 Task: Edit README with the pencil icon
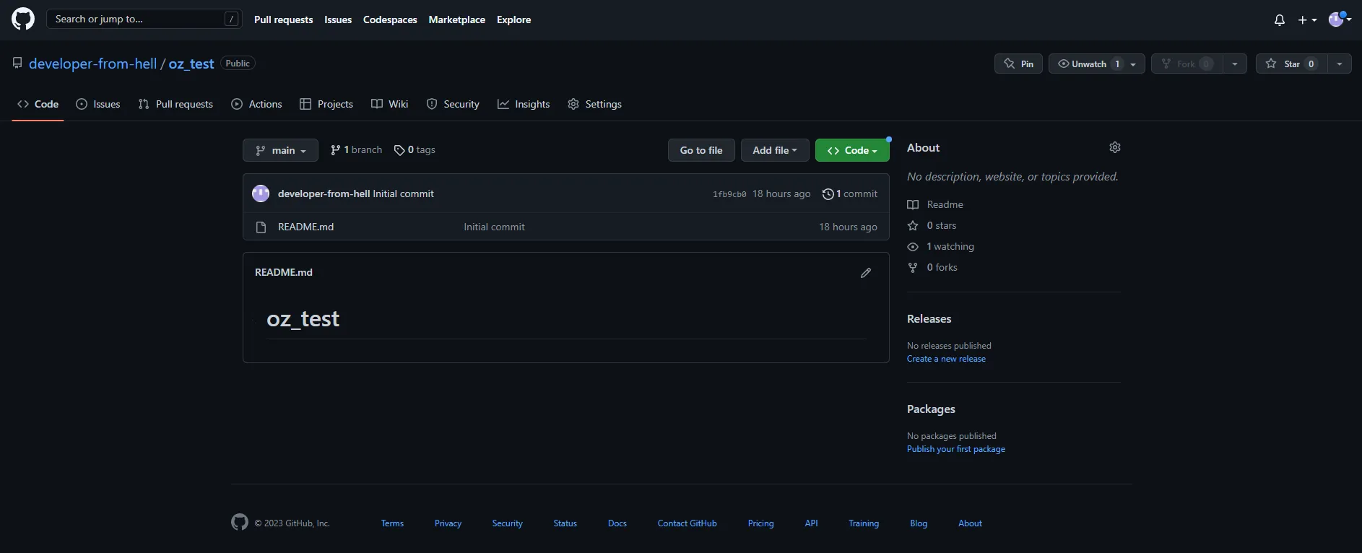tap(866, 273)
